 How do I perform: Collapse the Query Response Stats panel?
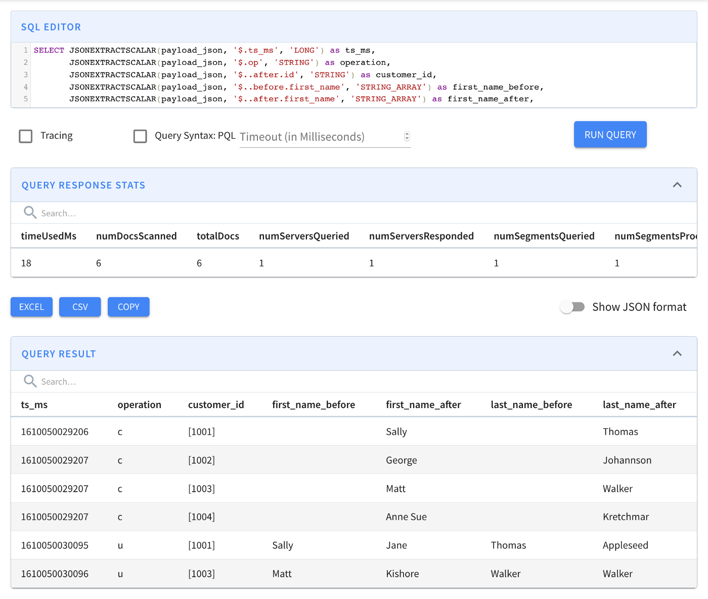(677, 185)
